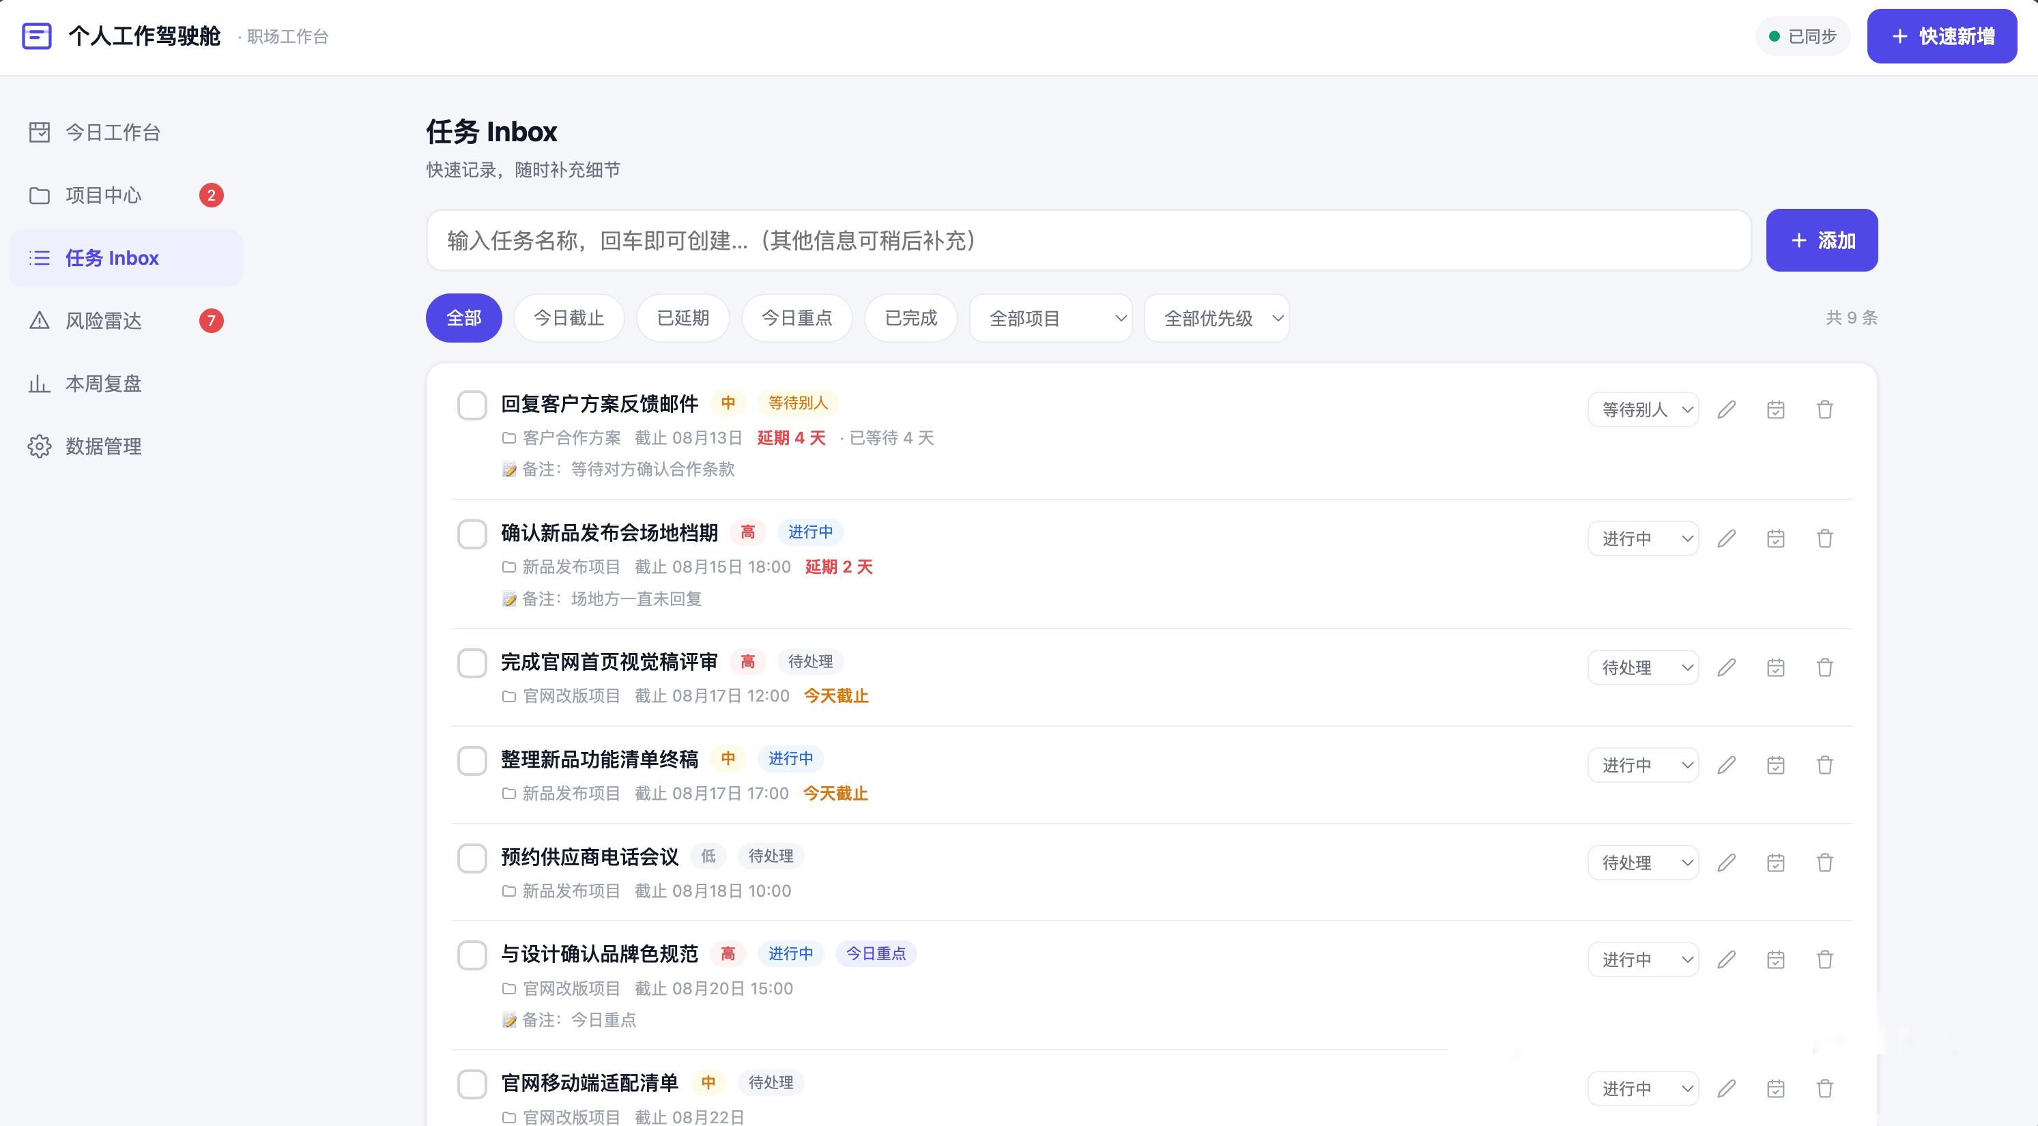Edit the 回复客户方案反馈邮件 task via pencil icon

pos(1726,409)
